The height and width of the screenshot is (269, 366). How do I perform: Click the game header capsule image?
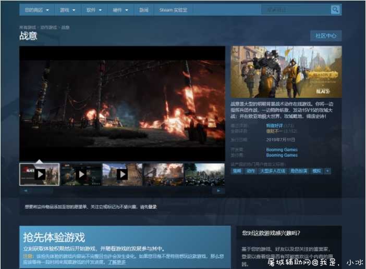286,72
